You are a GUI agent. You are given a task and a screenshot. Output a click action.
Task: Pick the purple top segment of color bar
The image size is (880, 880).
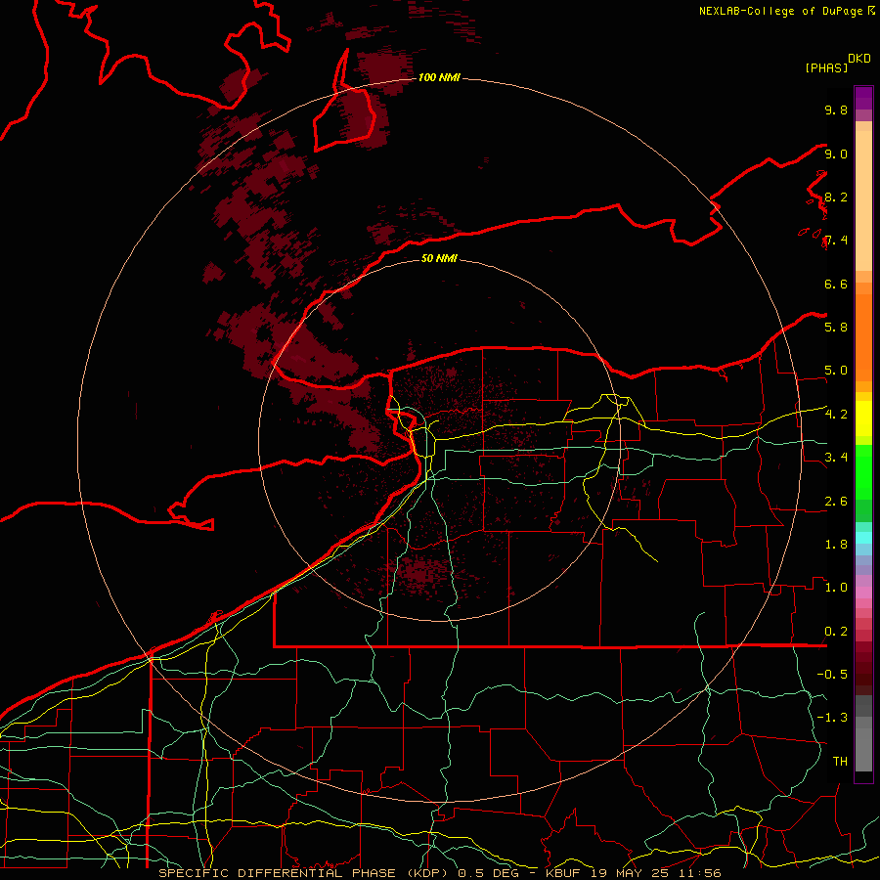[863, 98]
